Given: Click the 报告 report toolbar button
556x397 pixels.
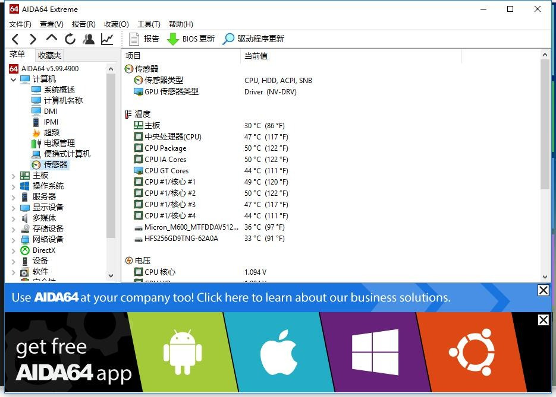Looking at the screenshot, I should coord(144,39).
